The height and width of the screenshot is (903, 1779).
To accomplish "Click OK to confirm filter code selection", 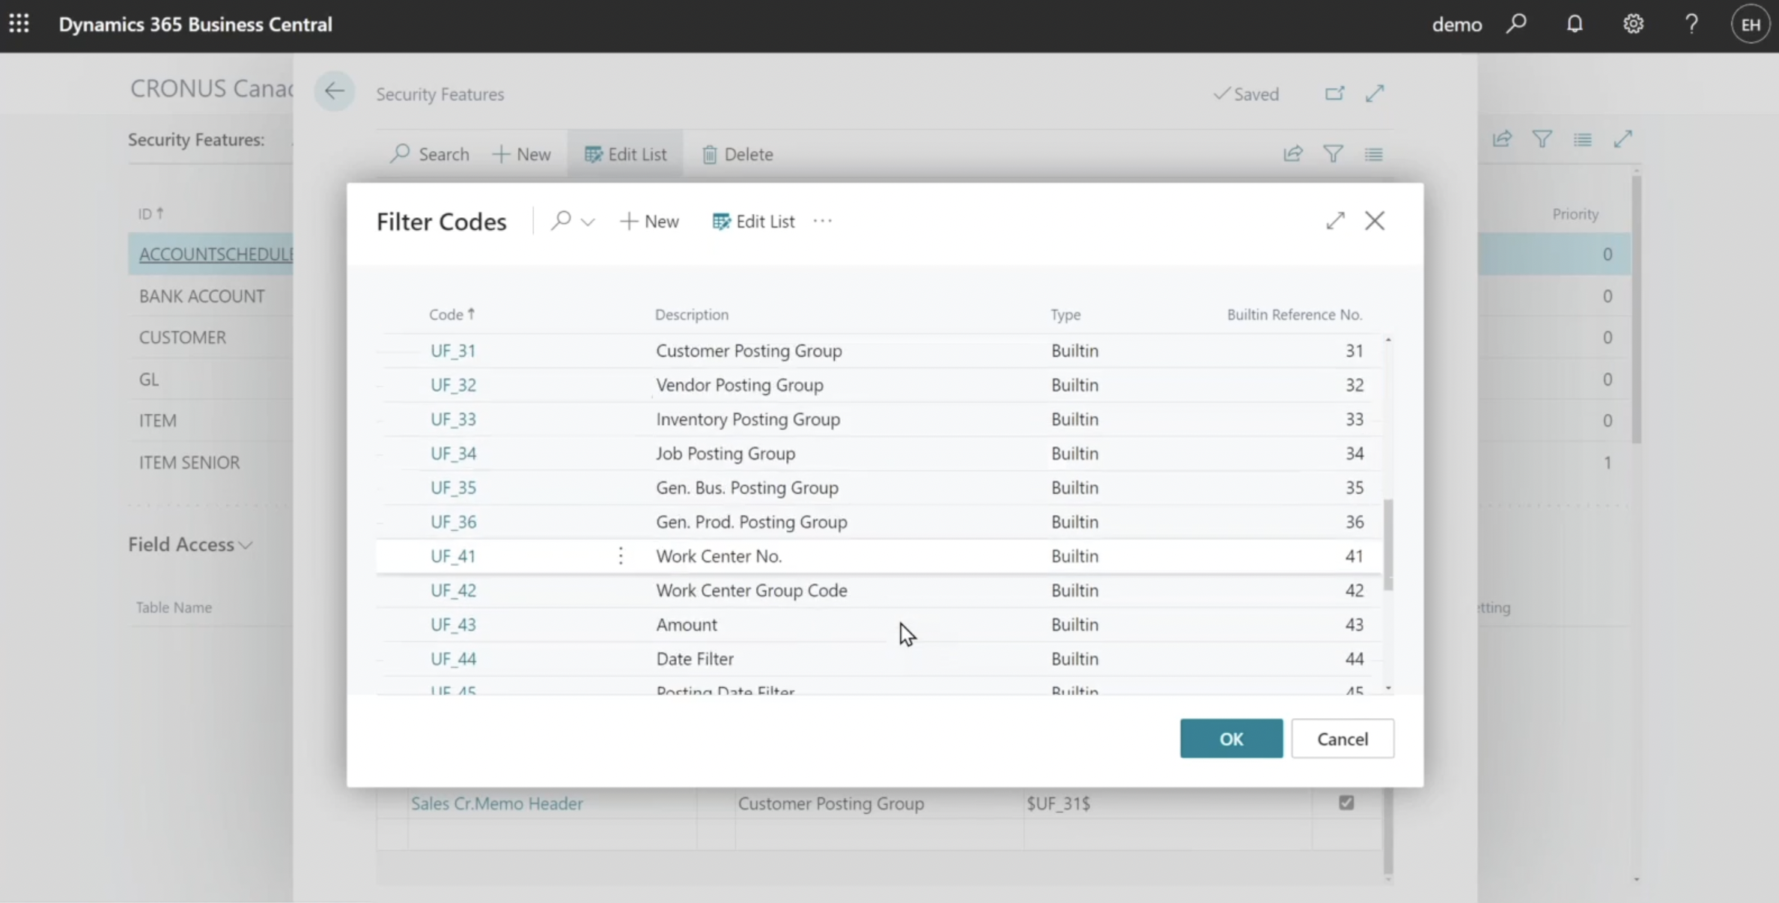I will click(1231, 738).
